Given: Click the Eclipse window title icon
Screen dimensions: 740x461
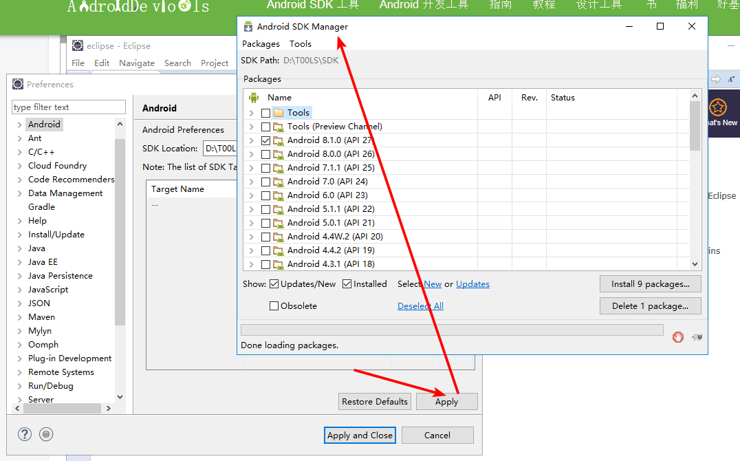Looking at the screenshot, I should (78, 45).
